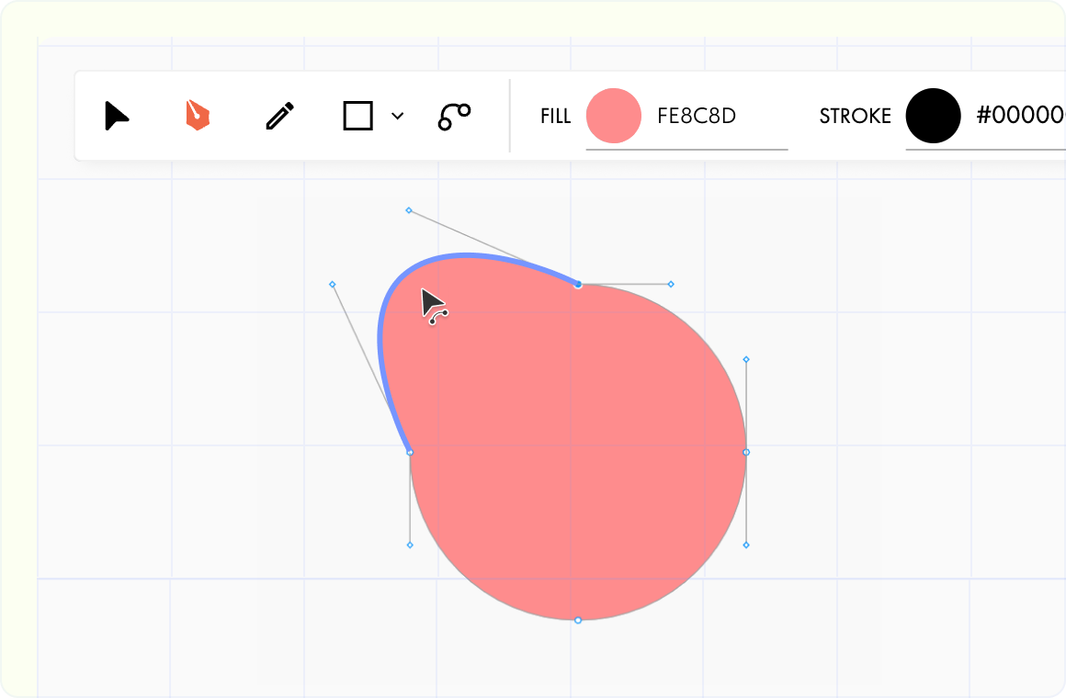Click the pink fill color swatch
Viewport: 1066px width, 698px height.
tap(614, 116)
